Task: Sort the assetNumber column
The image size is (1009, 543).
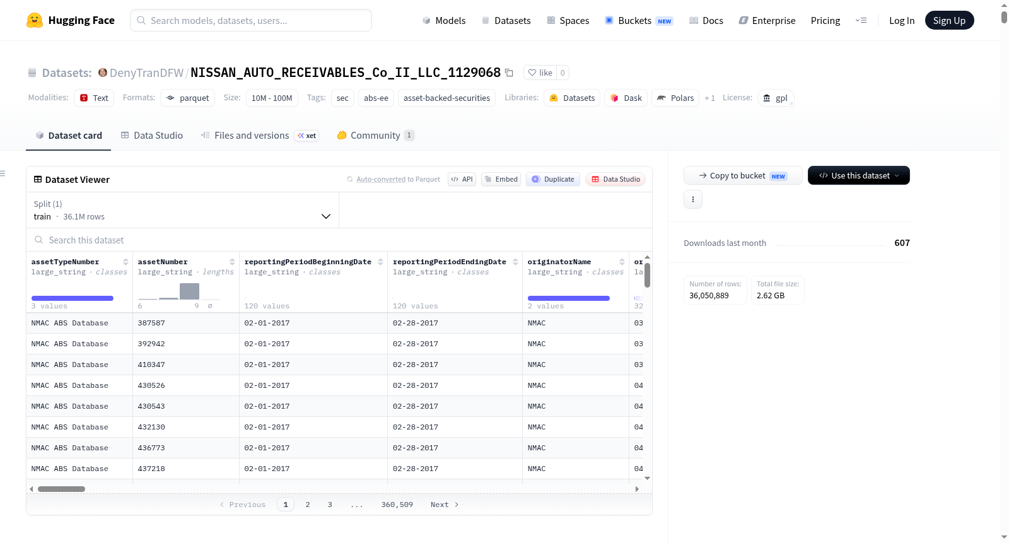Action: click(232, 262)
